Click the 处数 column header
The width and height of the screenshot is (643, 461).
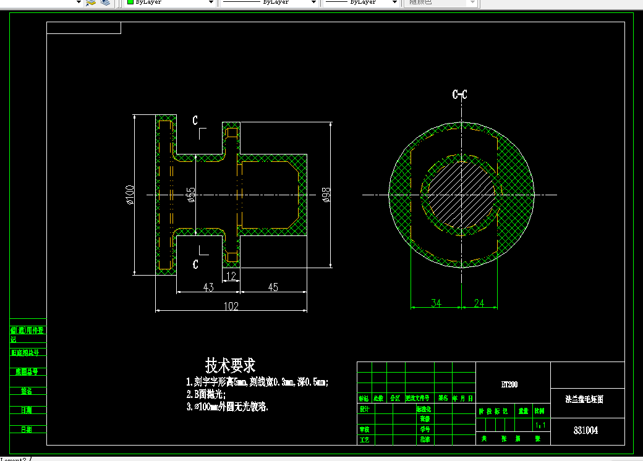click(x=378, y=399)
